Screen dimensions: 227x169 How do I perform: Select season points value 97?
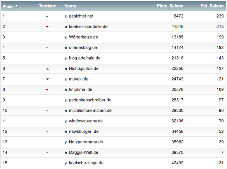(x=221, y=100)
